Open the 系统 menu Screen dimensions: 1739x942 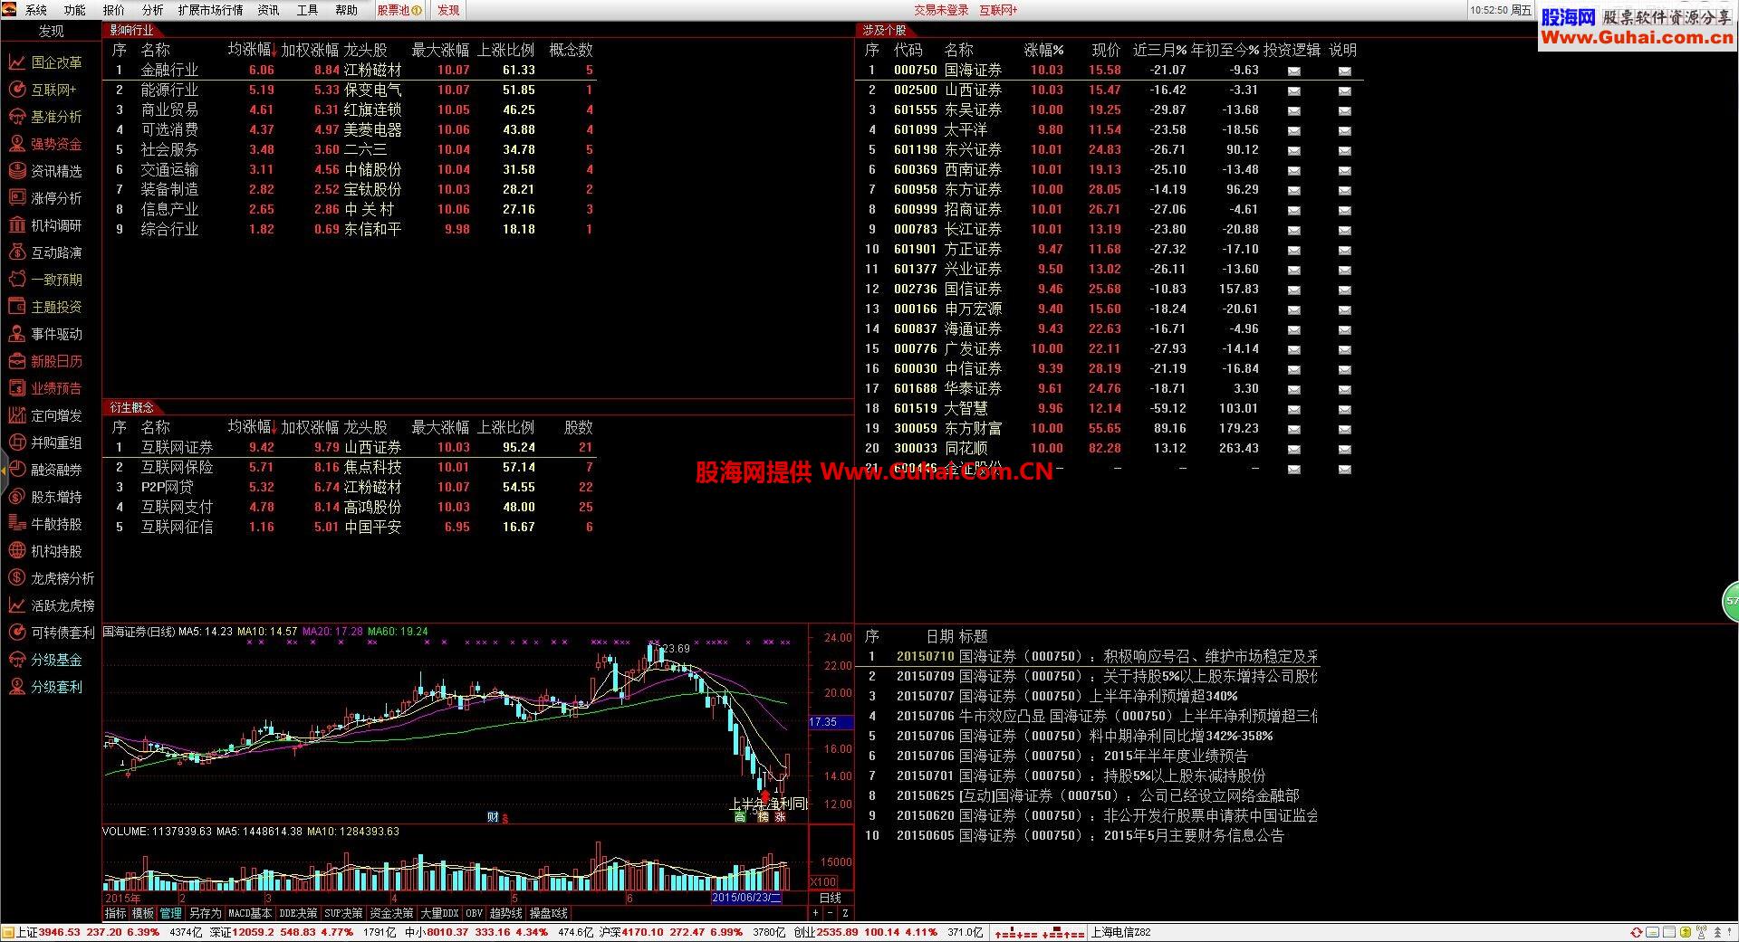pyautogui.click(x=36, y=10)
